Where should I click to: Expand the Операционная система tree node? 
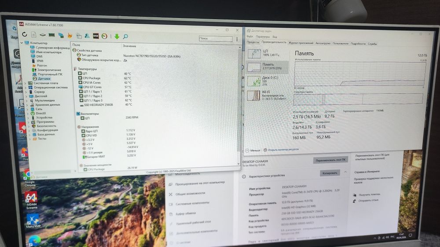click(x=26, y=88)
